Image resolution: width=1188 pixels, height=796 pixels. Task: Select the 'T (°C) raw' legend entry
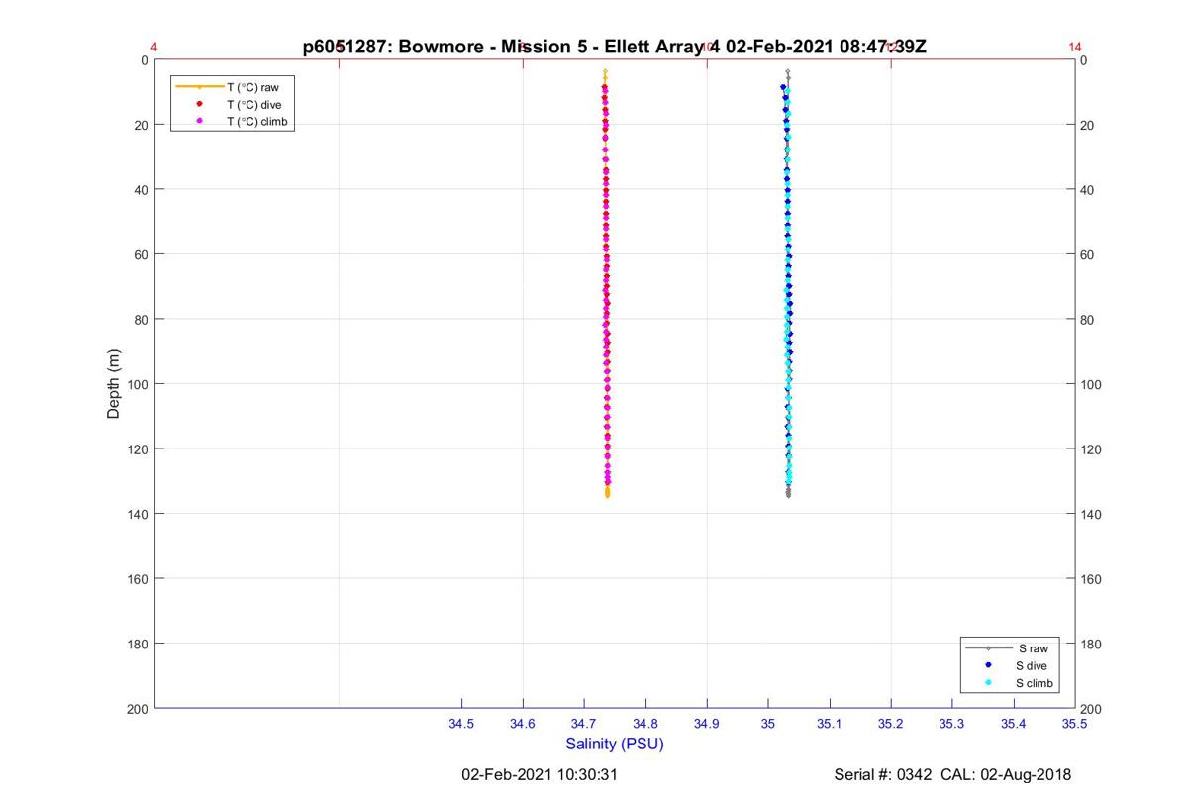coord(233,87)
